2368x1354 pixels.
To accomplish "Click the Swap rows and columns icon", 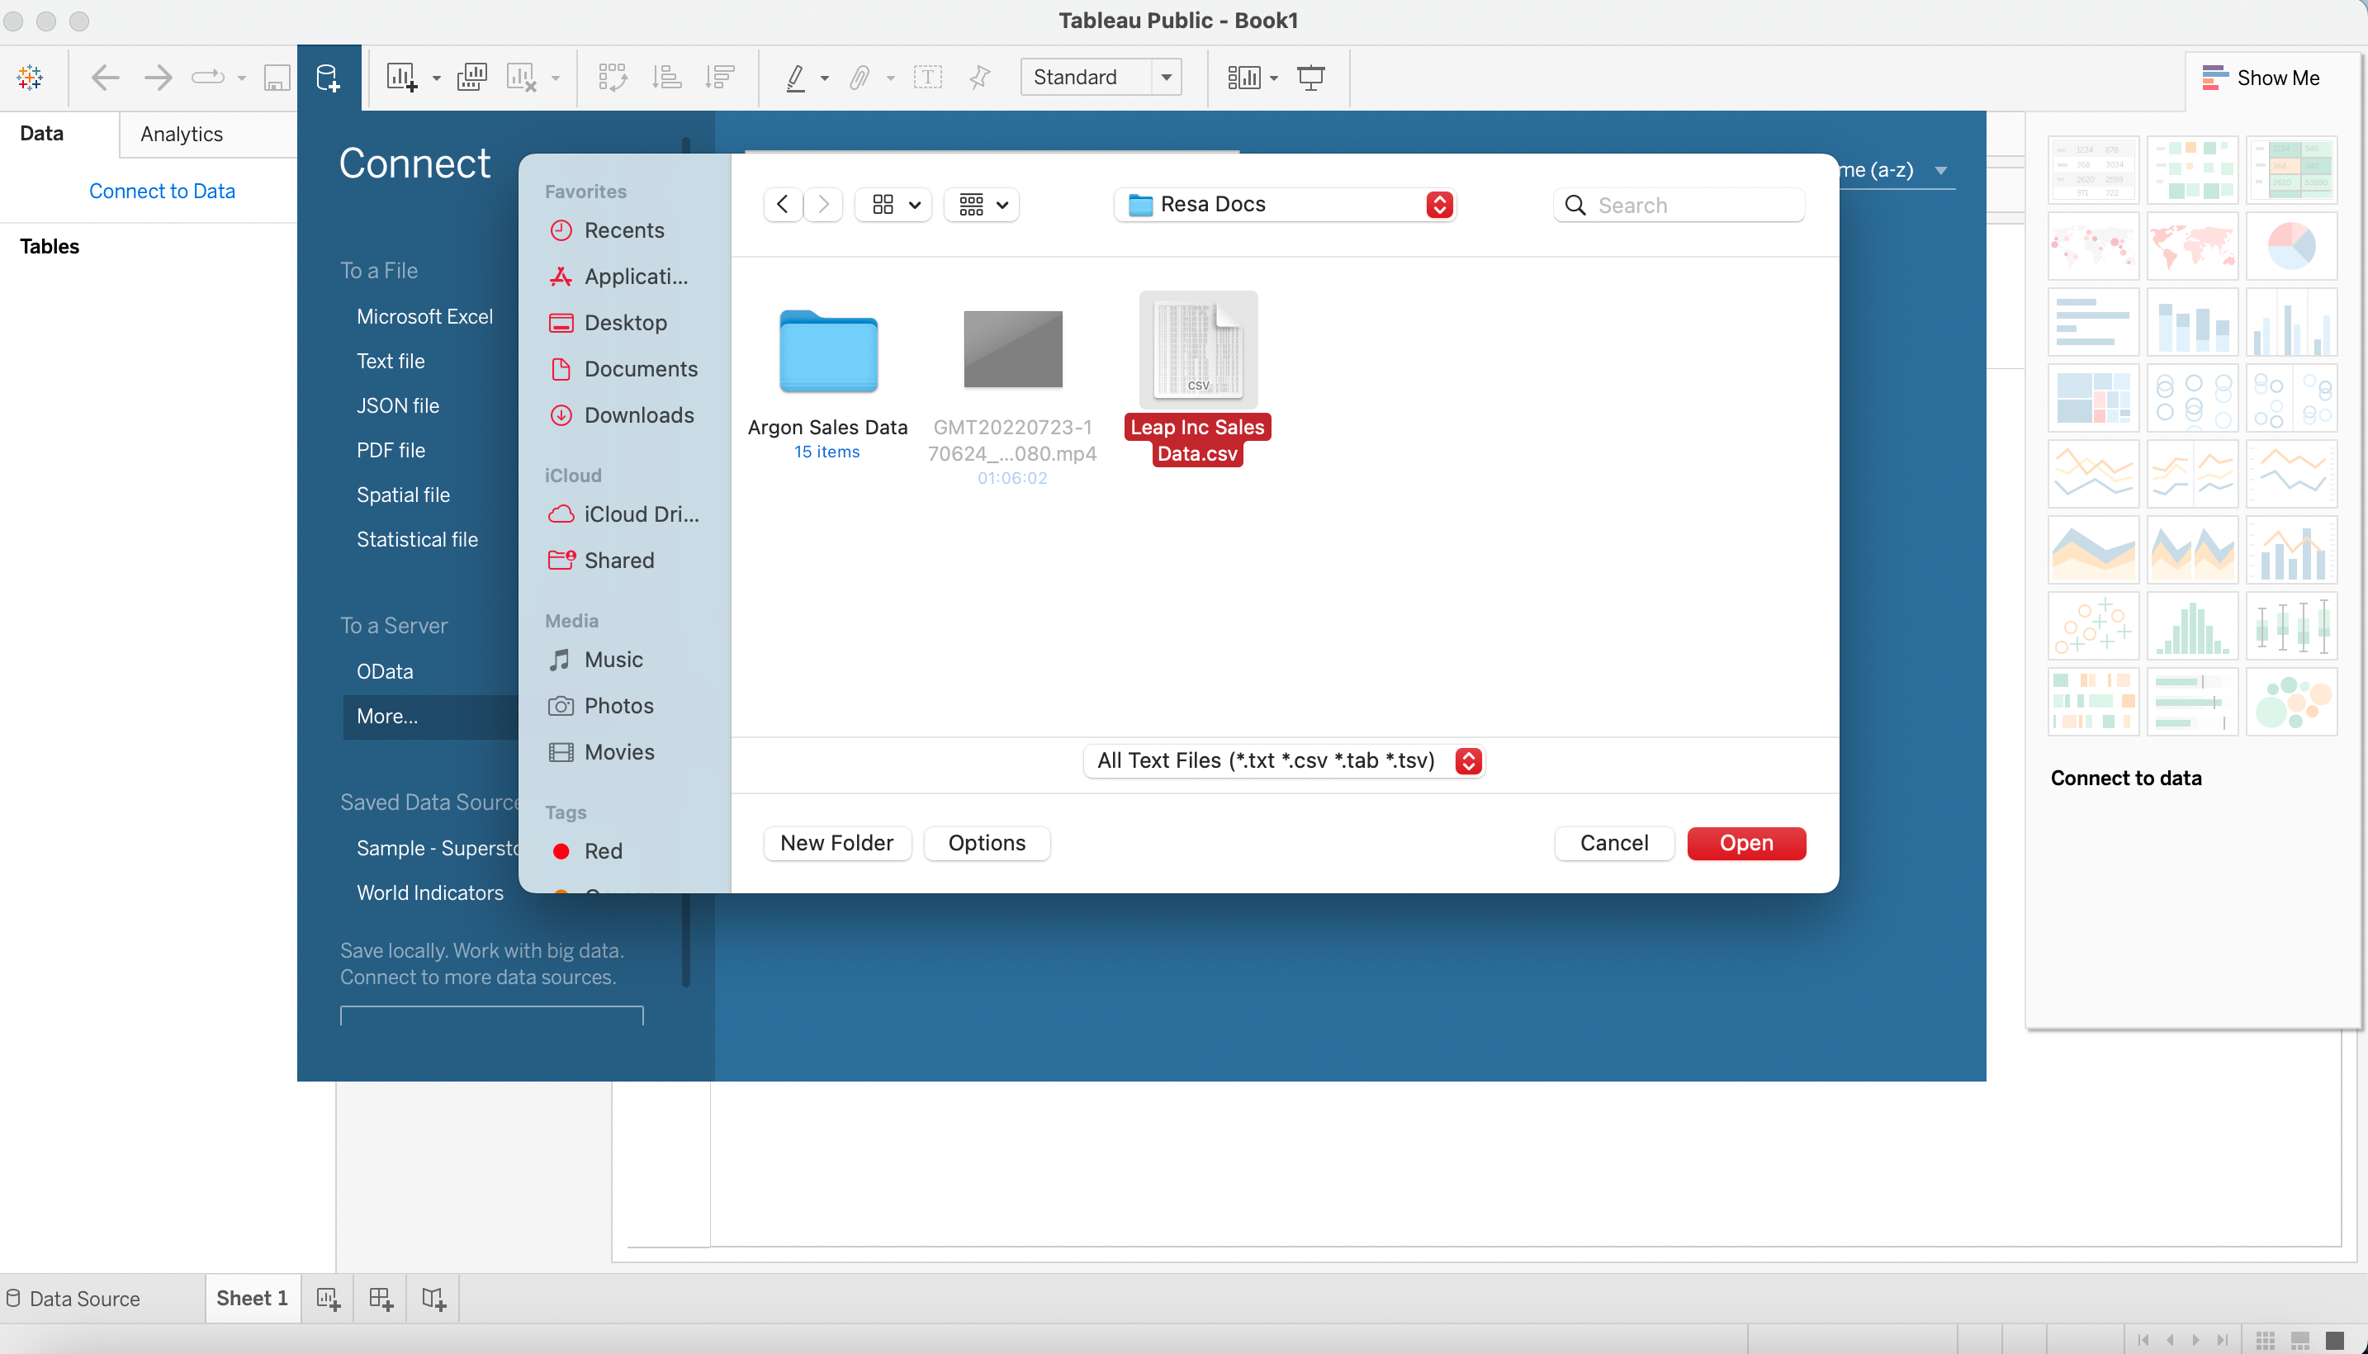I will point(613,77).
